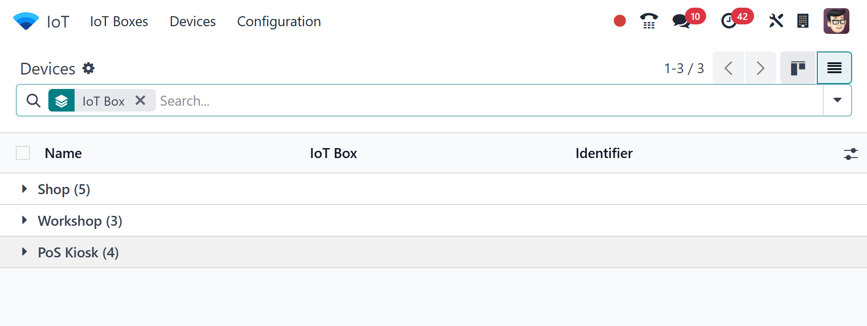Switch to the list view
The width and height of the screenshot is (867, 326).
834,68
